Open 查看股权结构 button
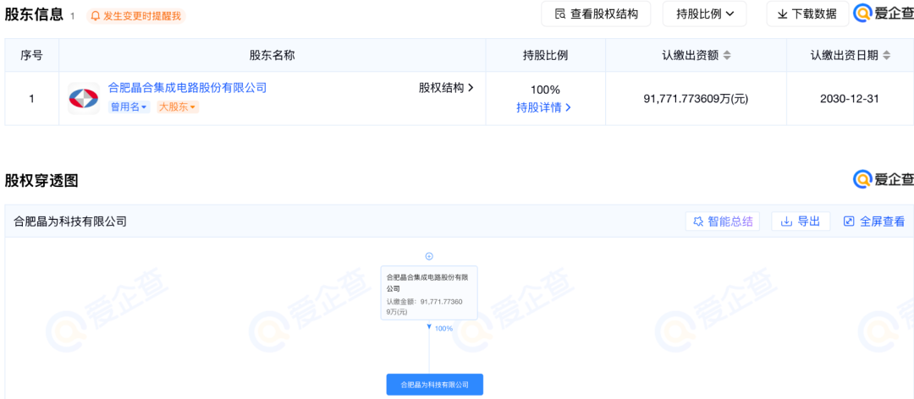The width and height of the screenshot is (914, 399). pos(596,14)
